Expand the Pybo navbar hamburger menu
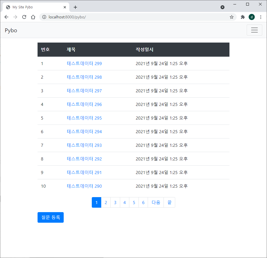 254,30
